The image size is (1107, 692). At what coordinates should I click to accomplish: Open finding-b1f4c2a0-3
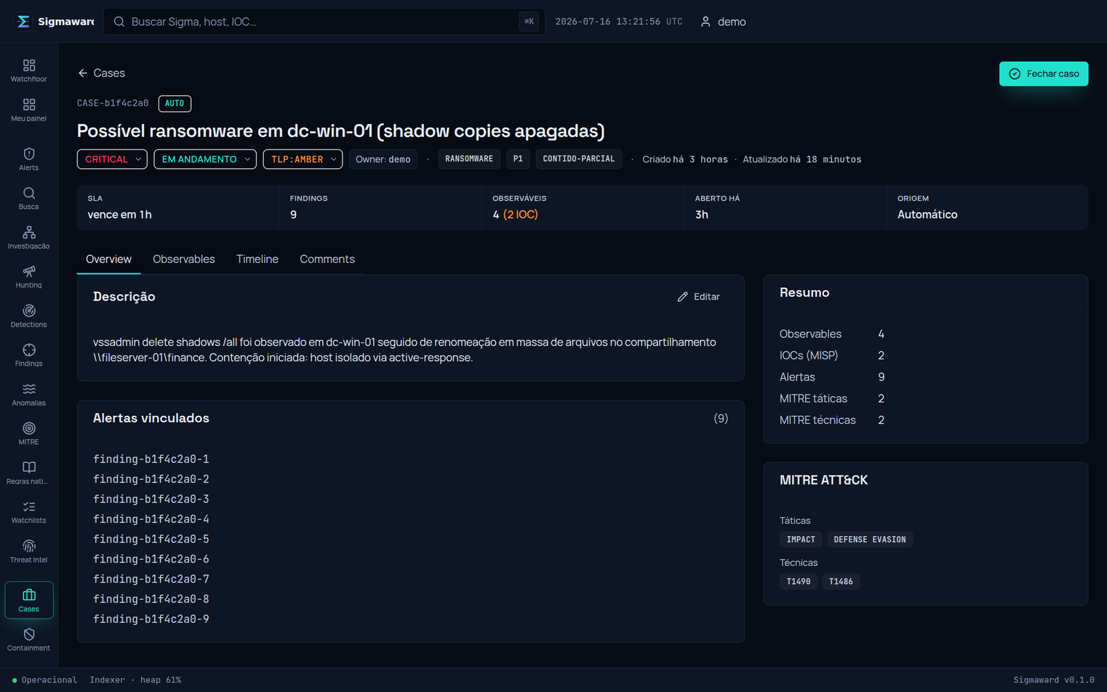pos(152,500)
